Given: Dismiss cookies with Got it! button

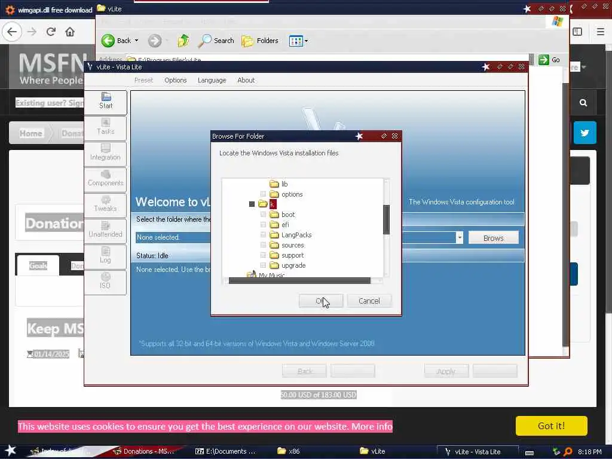Looking at the screenshot, I should point(551,426).
